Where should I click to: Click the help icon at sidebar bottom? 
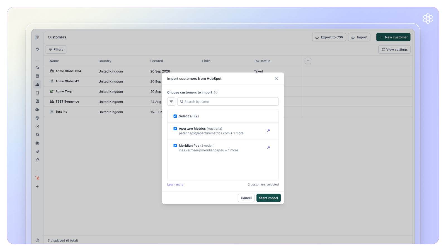pos(37,240)
